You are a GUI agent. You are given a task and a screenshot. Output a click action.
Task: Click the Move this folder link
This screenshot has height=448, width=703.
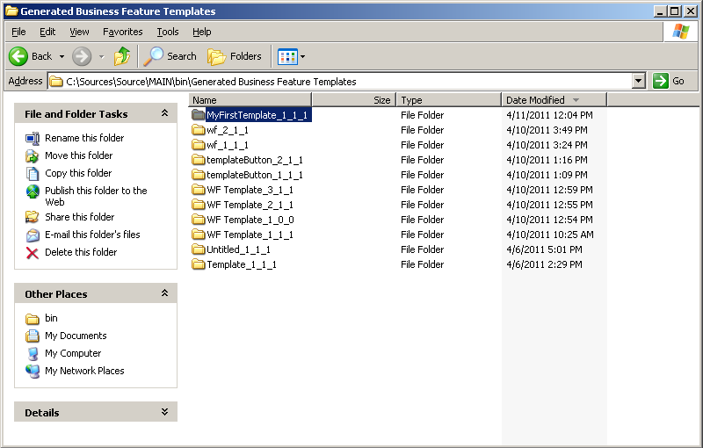pyautogui.click(x=78, y=155)
